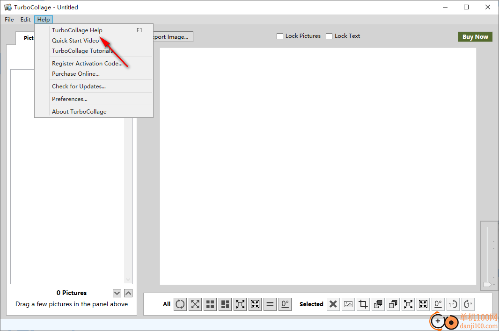Click the crossed arrows icon in the All group
This screenshot has width=499, height=331.
[x=195, y=304]
